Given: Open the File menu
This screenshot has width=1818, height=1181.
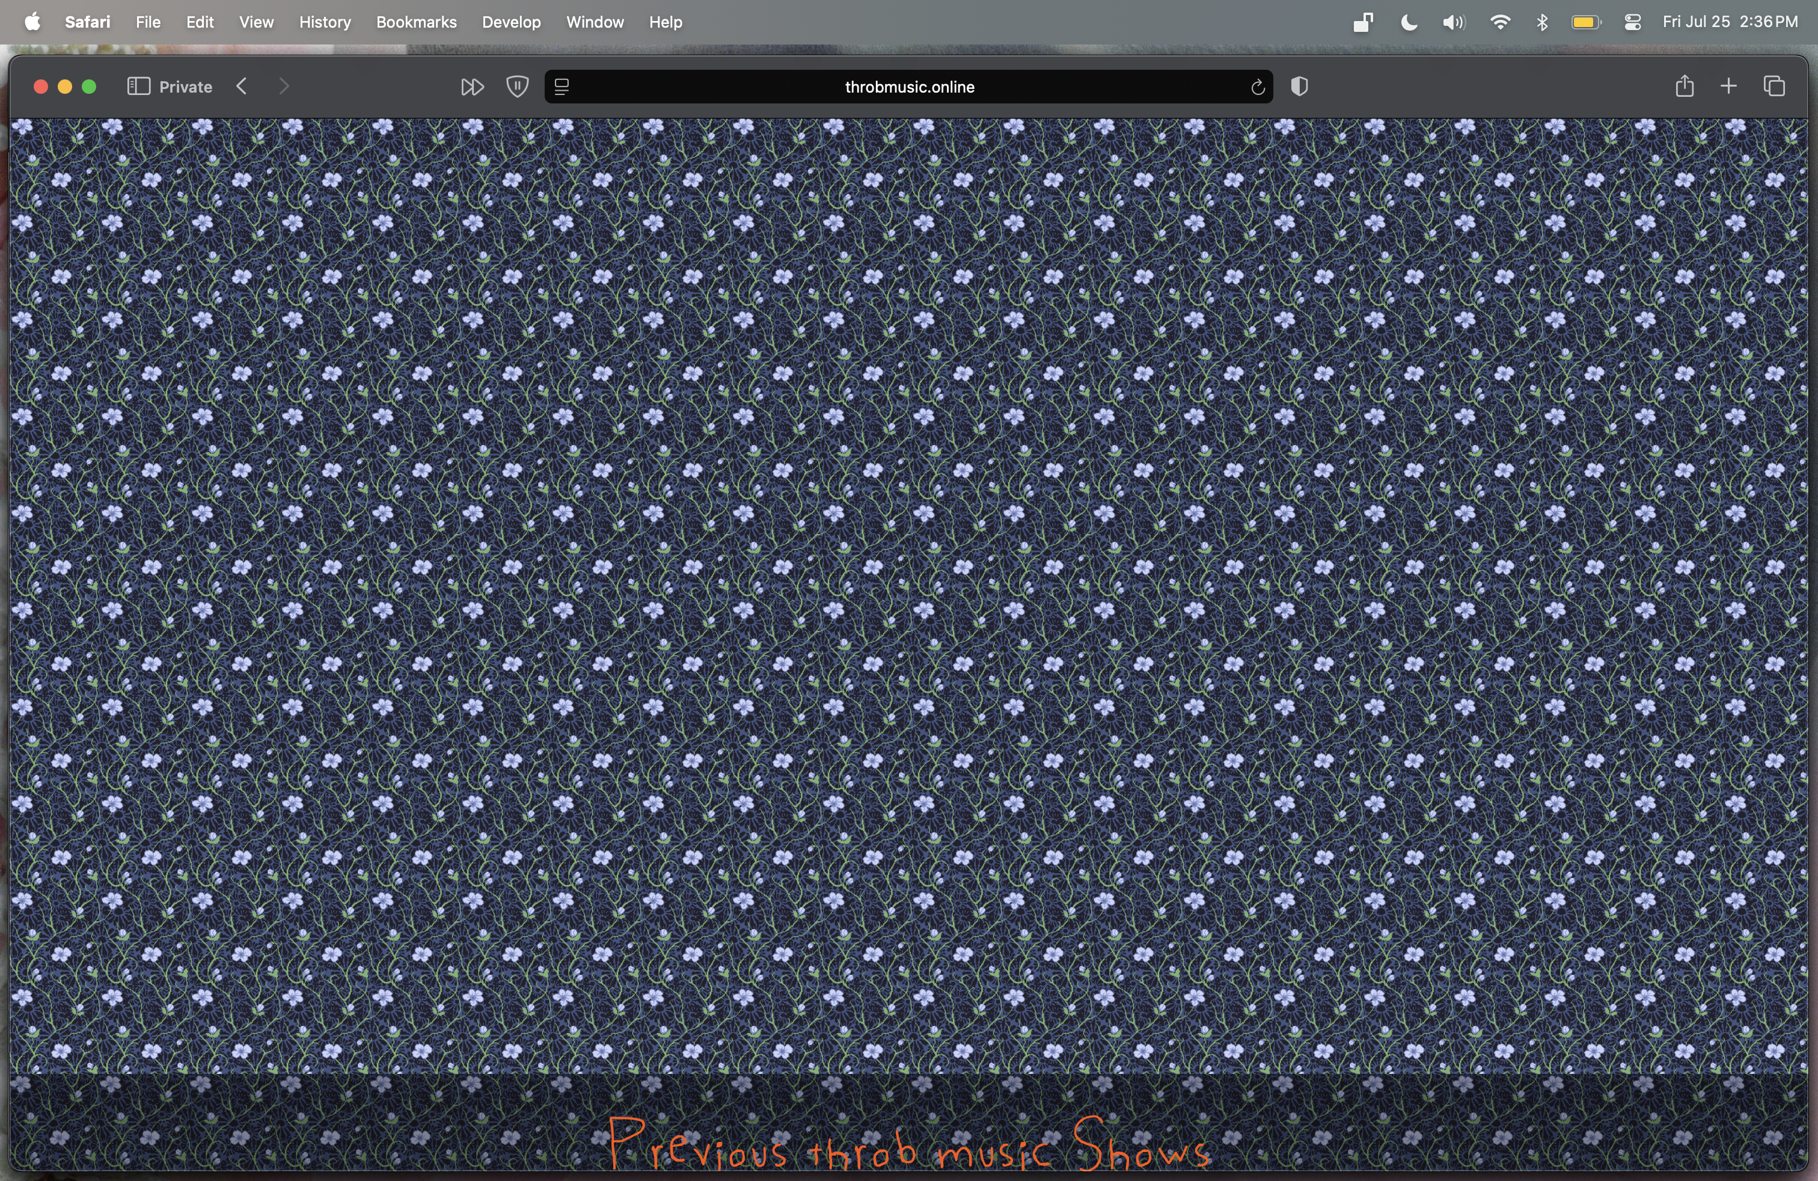Looking at the screenshot, I should tap(148, 22).
